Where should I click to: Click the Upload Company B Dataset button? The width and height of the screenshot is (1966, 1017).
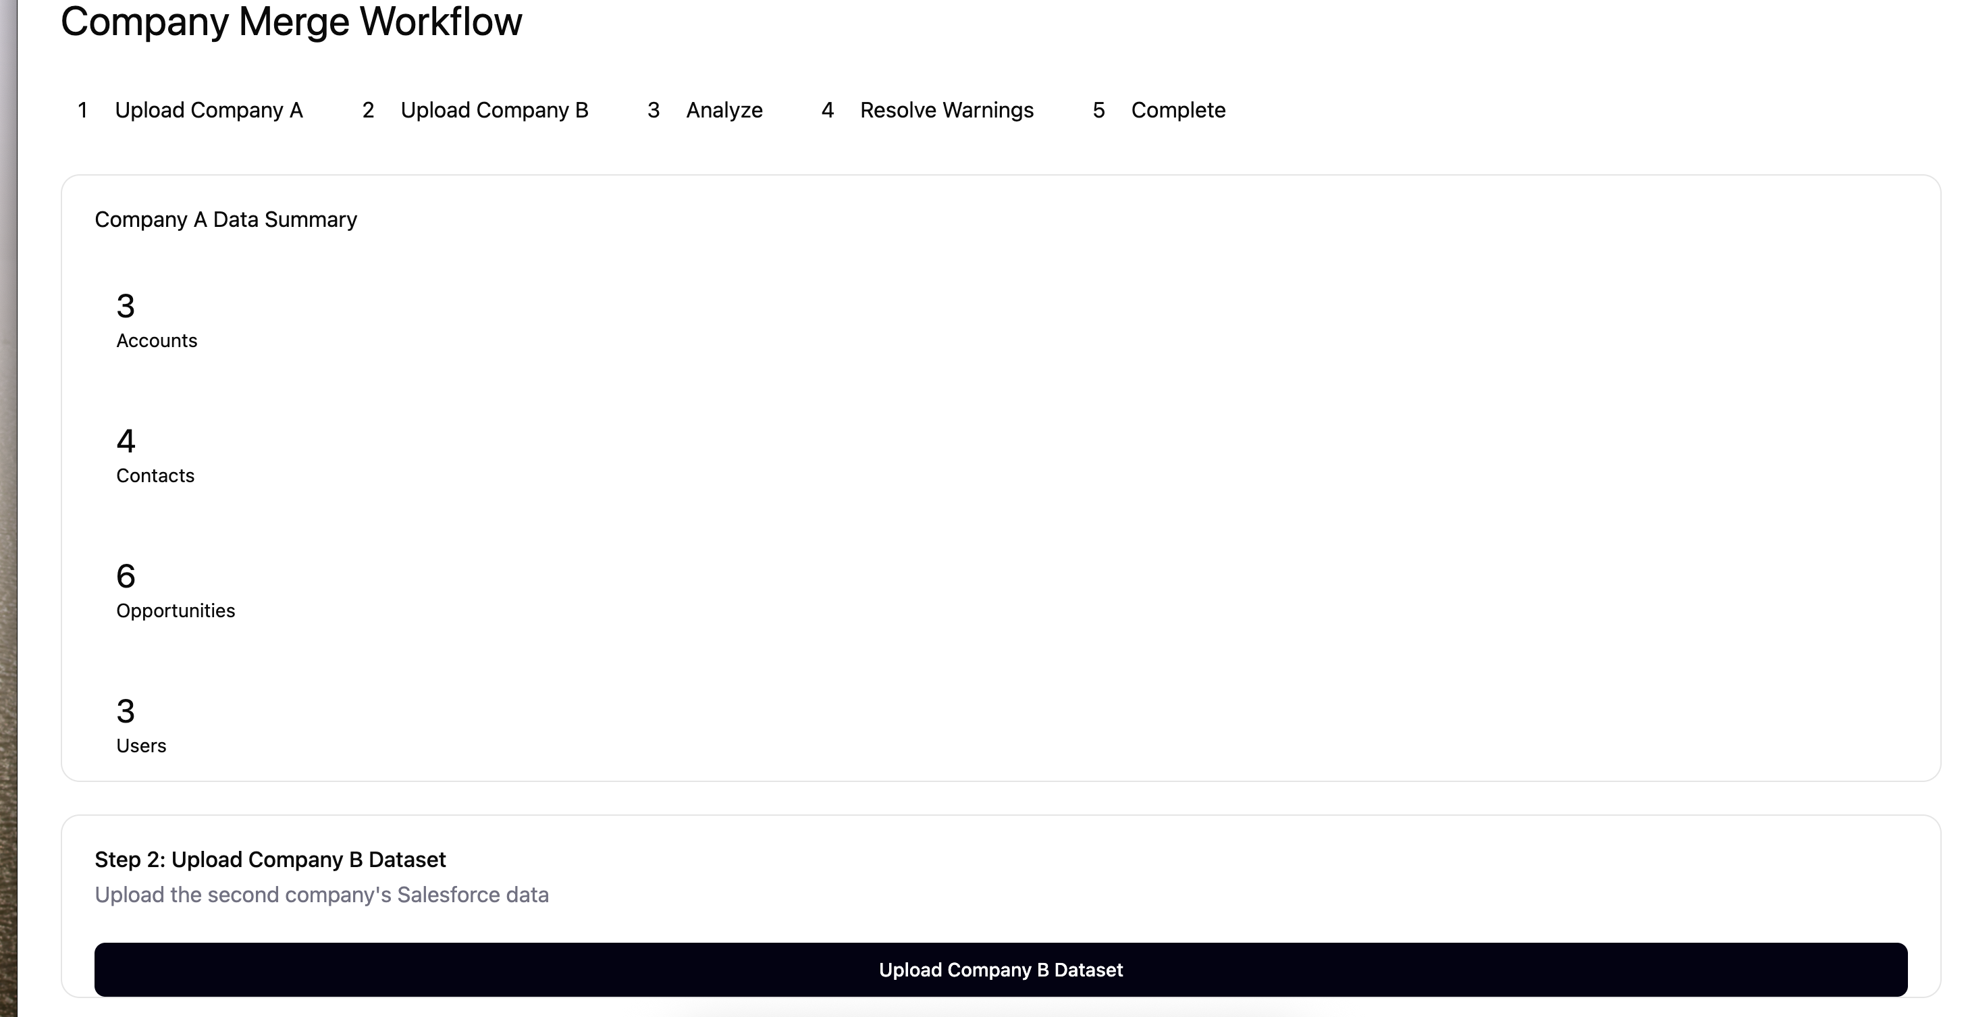click(1001, 970)
